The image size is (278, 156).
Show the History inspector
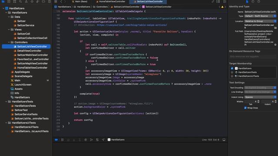pyautogui.click(x=253, y=1)
